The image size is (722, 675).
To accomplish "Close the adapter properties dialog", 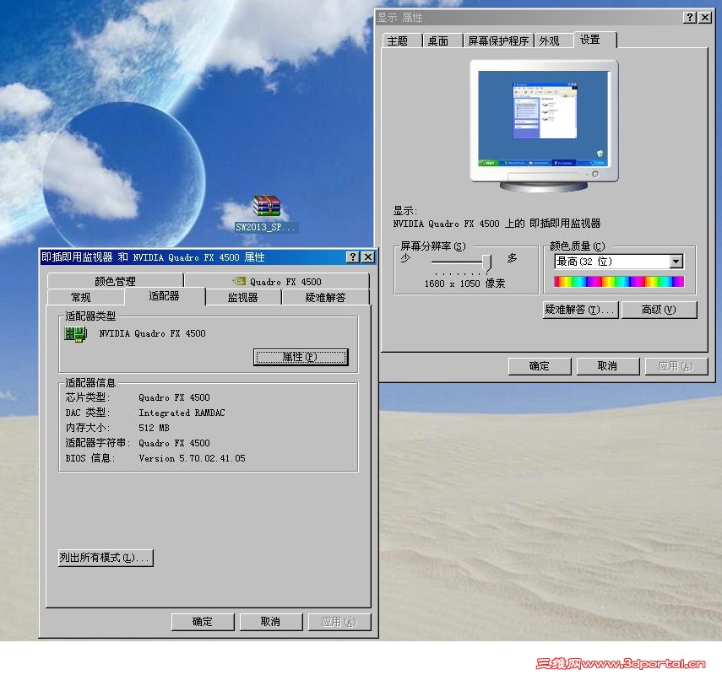I will pyautogui.click(x=368, y=257).
